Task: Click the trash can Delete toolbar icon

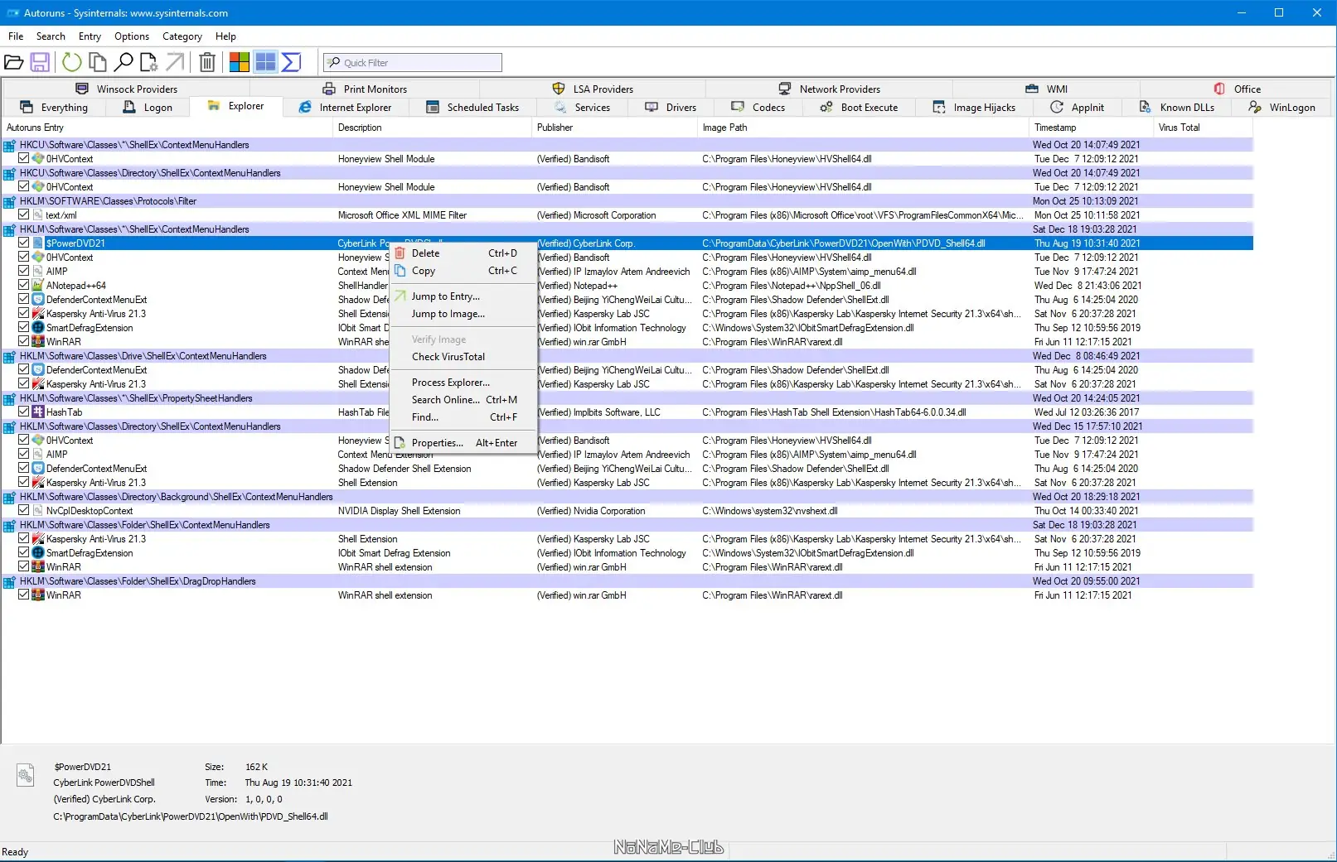Action: pos(207,62)
